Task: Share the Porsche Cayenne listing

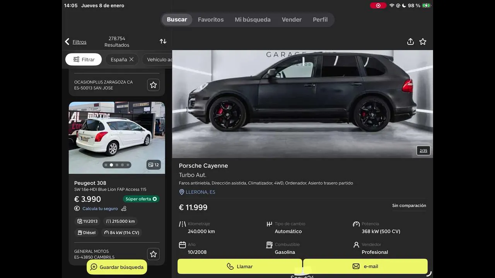Action: coord(411,41)
